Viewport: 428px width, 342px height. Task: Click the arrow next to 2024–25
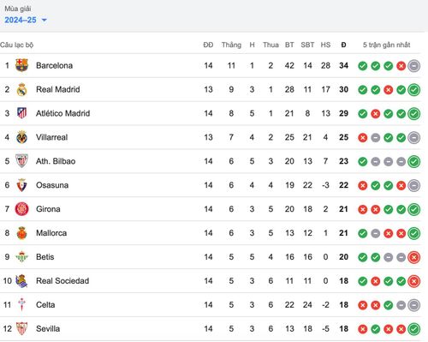44,21
